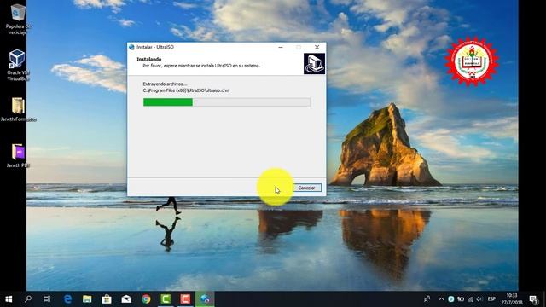This screenshot has height=307, width=546.
Task: Click the network icon in the system tray
Action: 470,299
